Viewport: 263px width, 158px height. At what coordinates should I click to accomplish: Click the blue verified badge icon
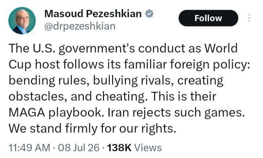(x=149, y=13)
